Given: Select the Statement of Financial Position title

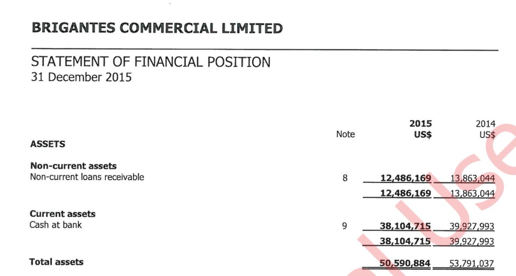Looking at the screenshot, I should [x=150, y=62].
